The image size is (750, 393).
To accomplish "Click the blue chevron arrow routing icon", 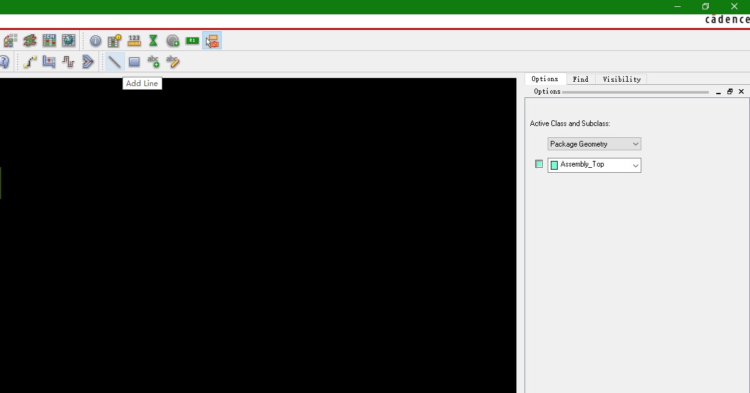I will pyautogui.click(x=88, y=62).
